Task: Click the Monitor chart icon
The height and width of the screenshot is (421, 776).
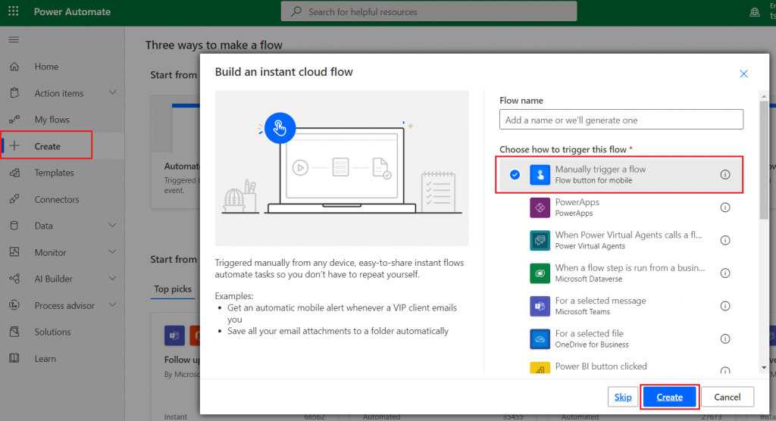Action: click(x=14, y=252)
